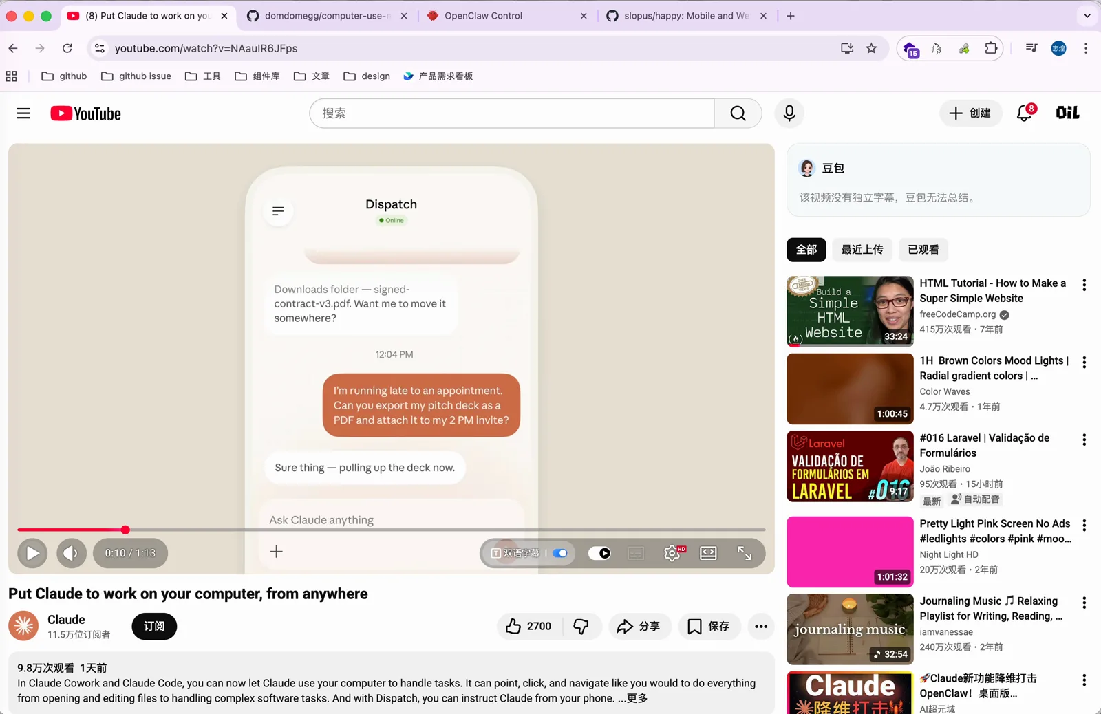The height and width of the screenshot is (714, 1101).
Task: Go to YouTube home via the logo
Action: pos(85,113)
